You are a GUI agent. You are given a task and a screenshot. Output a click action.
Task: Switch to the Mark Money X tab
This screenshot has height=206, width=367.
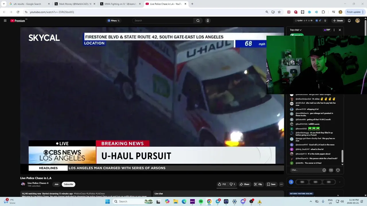(x=75, y=4)
